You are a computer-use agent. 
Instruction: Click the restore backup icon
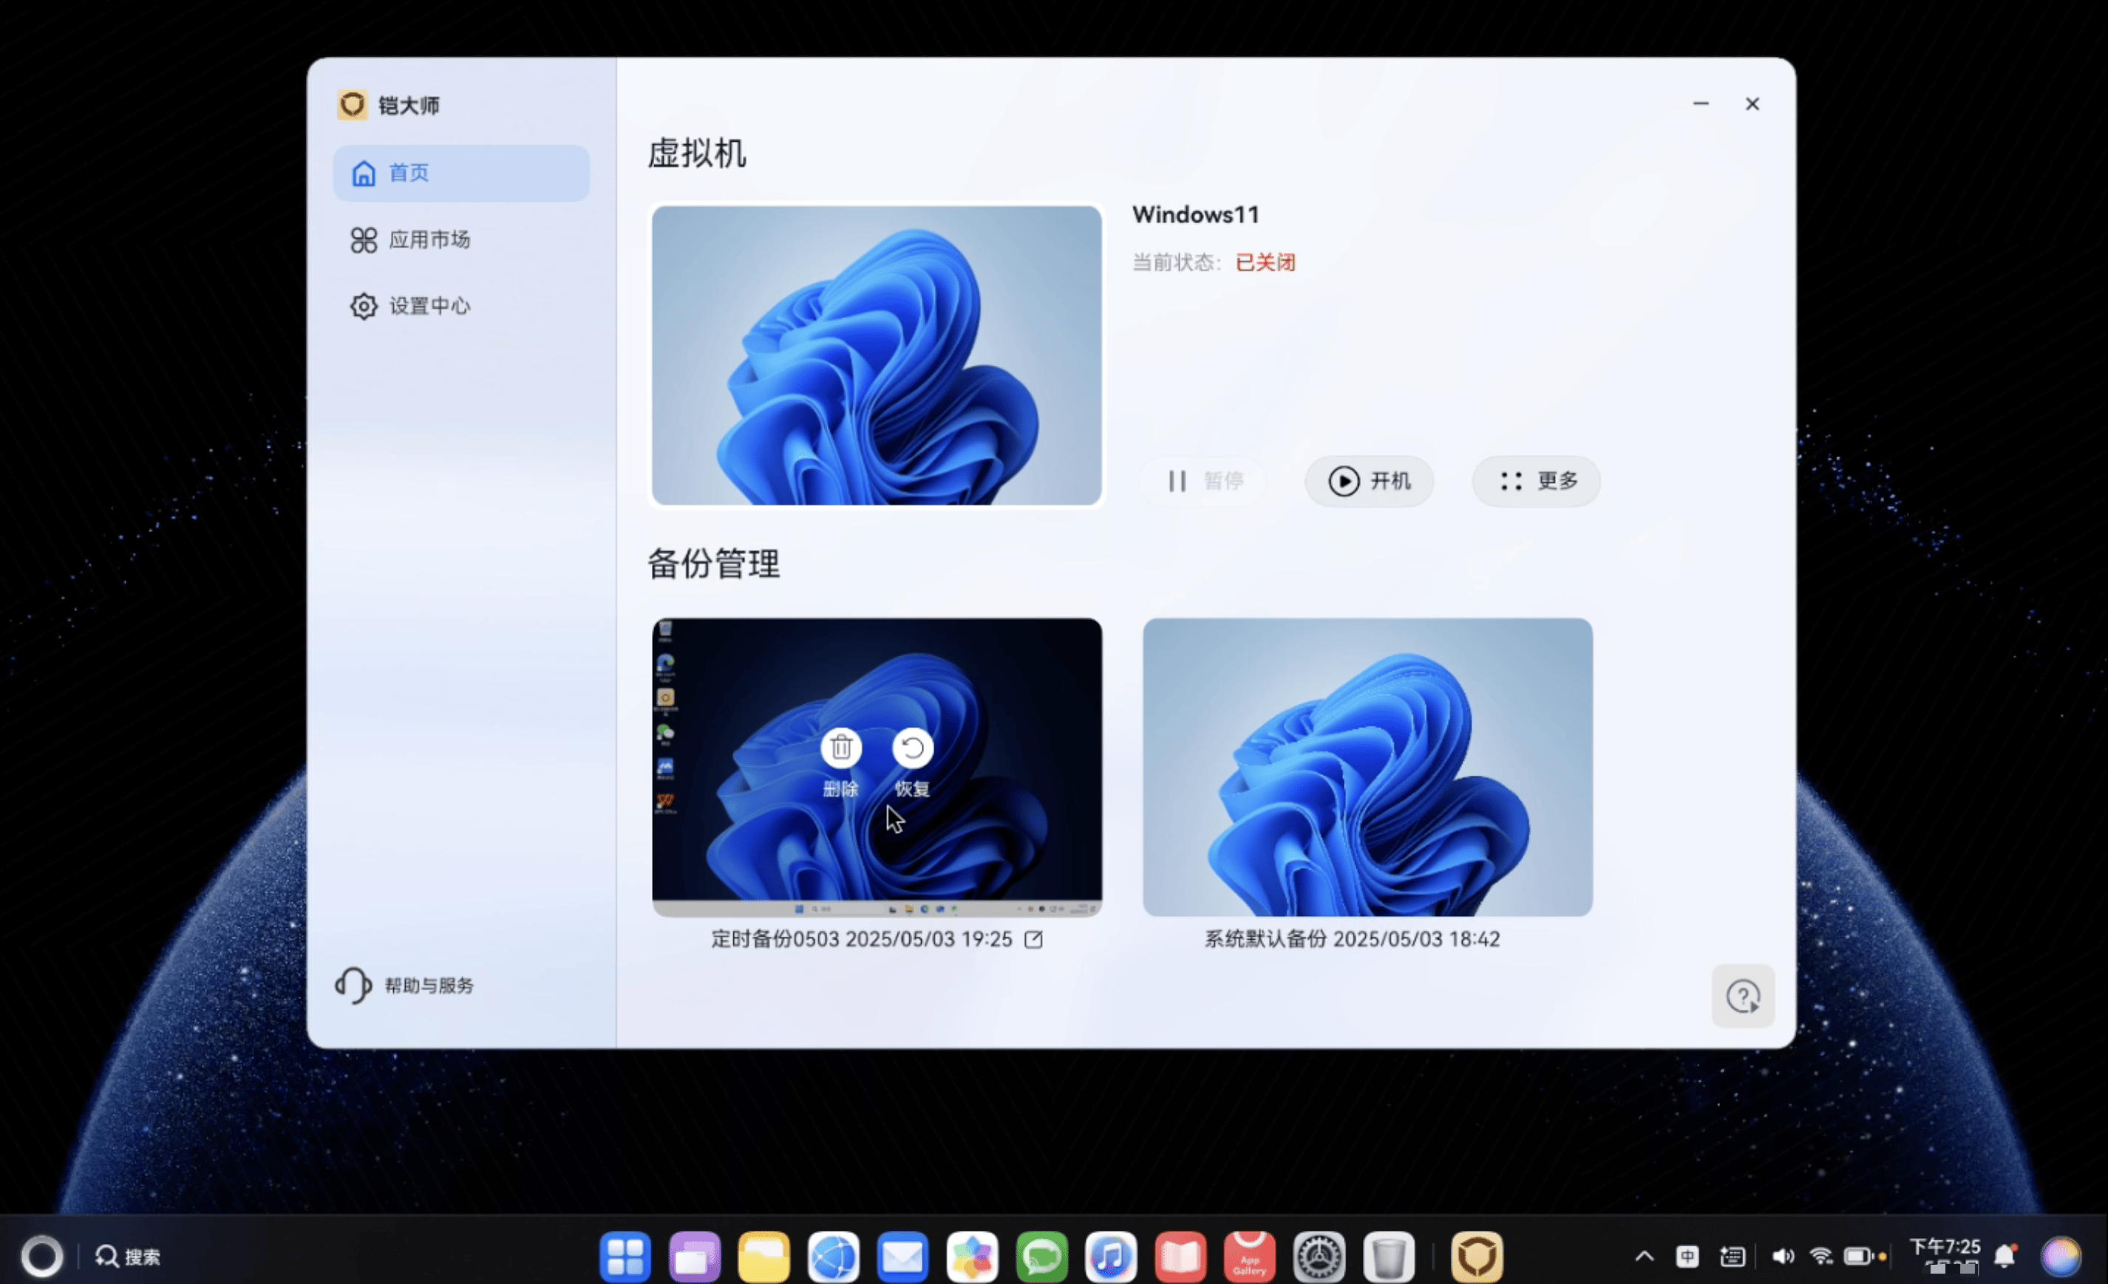912,748
